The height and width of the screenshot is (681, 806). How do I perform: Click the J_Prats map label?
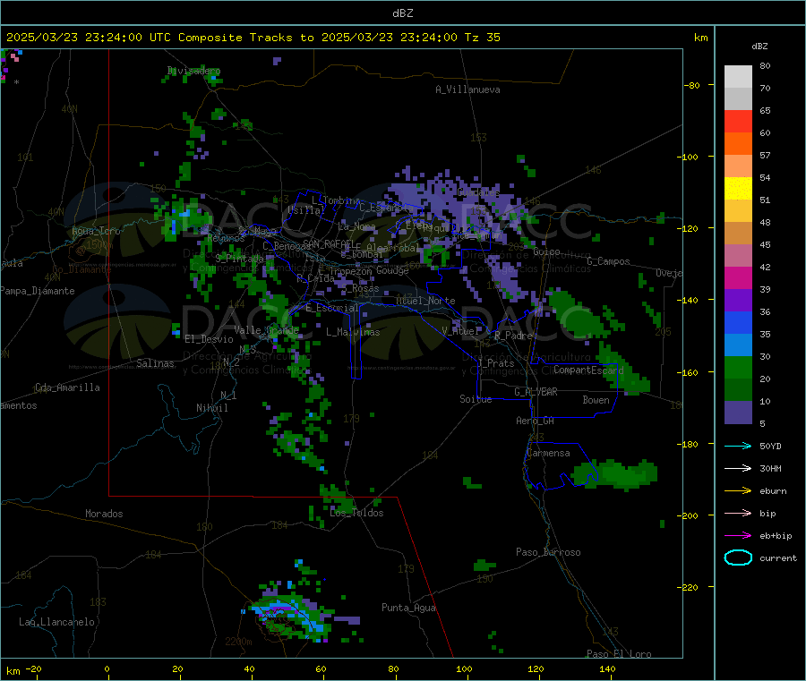tap(496, 363)
